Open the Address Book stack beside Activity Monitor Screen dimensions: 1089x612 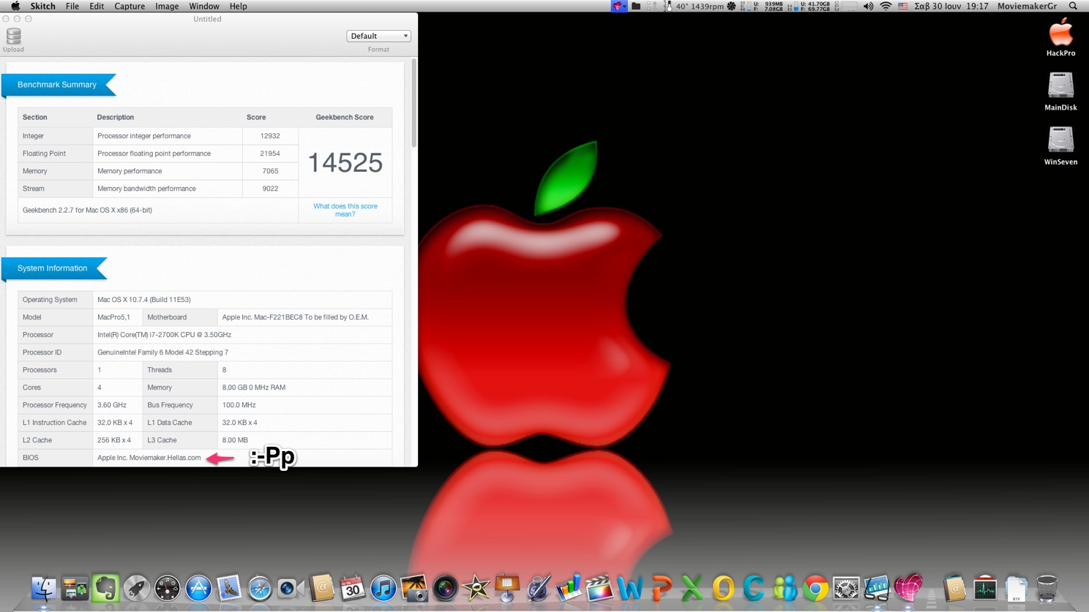point(954,588)
